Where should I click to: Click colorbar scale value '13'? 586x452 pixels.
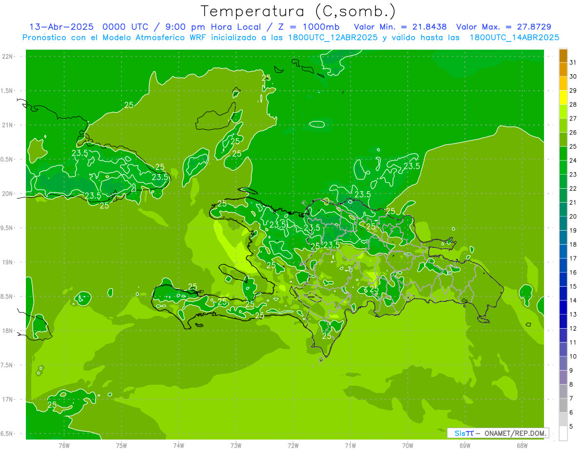[x=573, y=314]
